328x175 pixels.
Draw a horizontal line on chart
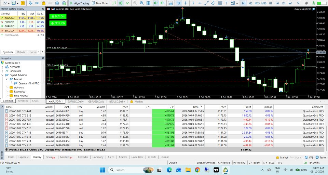point(200,3)
